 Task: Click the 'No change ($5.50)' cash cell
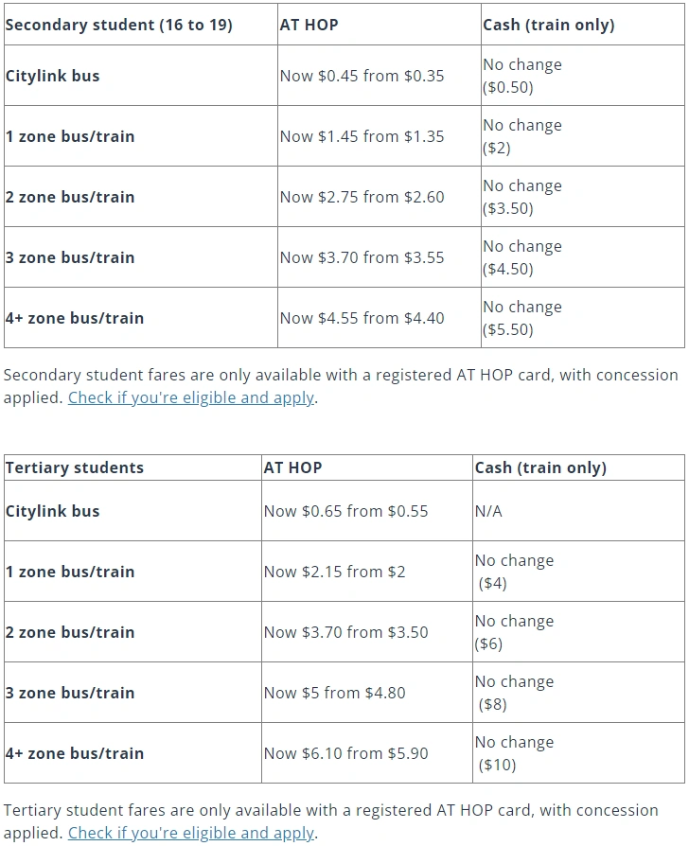coord(522,318)
